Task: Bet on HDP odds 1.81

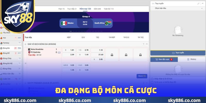Action: (x=69, y=50)
